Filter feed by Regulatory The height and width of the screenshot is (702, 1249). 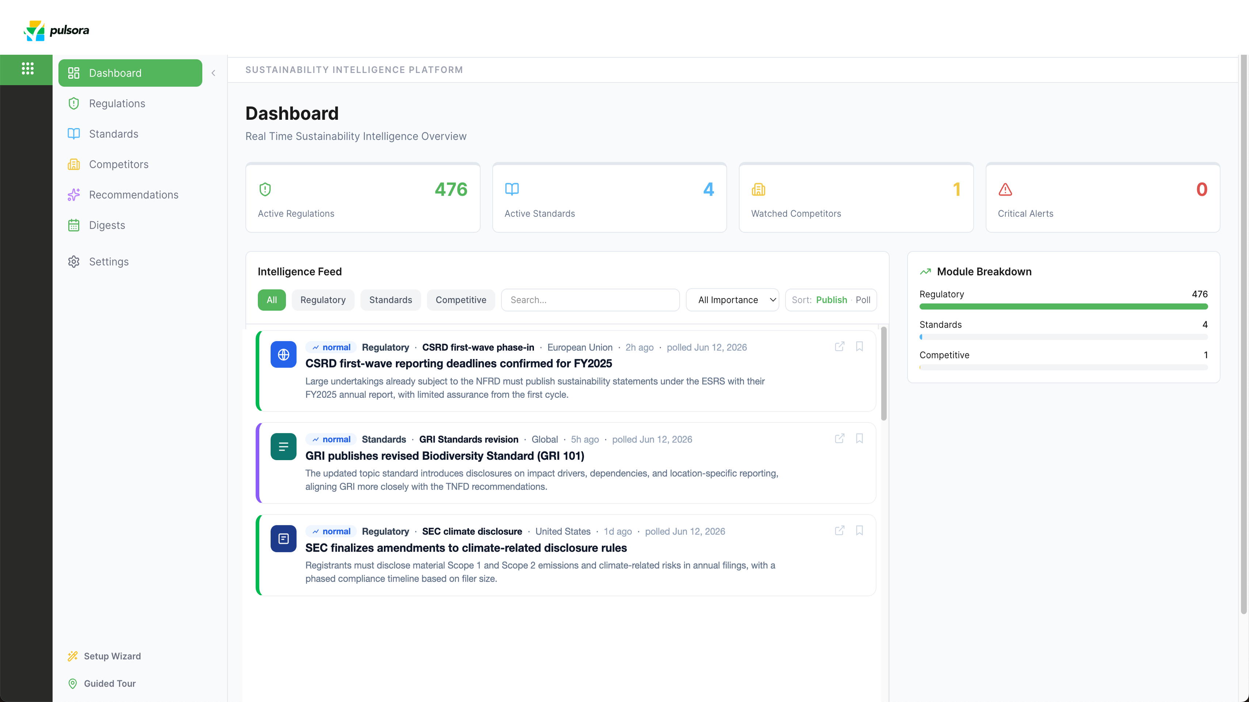[323, 300]
